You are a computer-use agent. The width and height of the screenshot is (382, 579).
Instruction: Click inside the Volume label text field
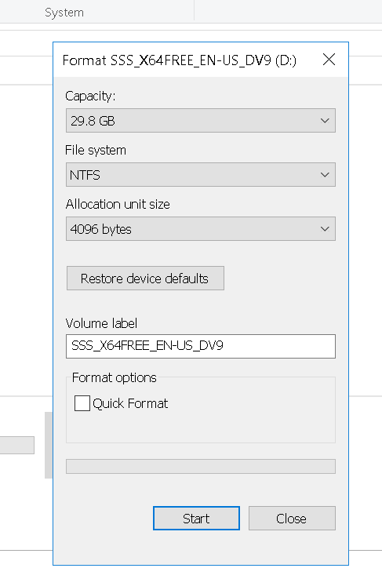200,346
